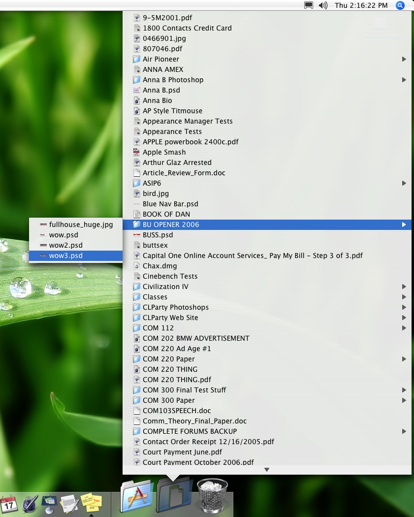The width and height of the screenshot is (414, 517).
Task: Open the ANNA AMEX file
Action: tap(267, 69)
